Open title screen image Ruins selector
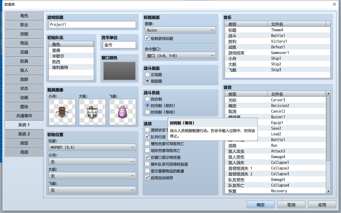This screenshot has width=341, height=213. point(180,30)
